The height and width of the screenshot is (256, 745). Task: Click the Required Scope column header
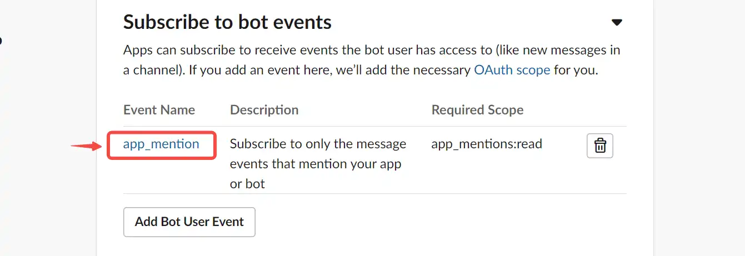point(477,110)
